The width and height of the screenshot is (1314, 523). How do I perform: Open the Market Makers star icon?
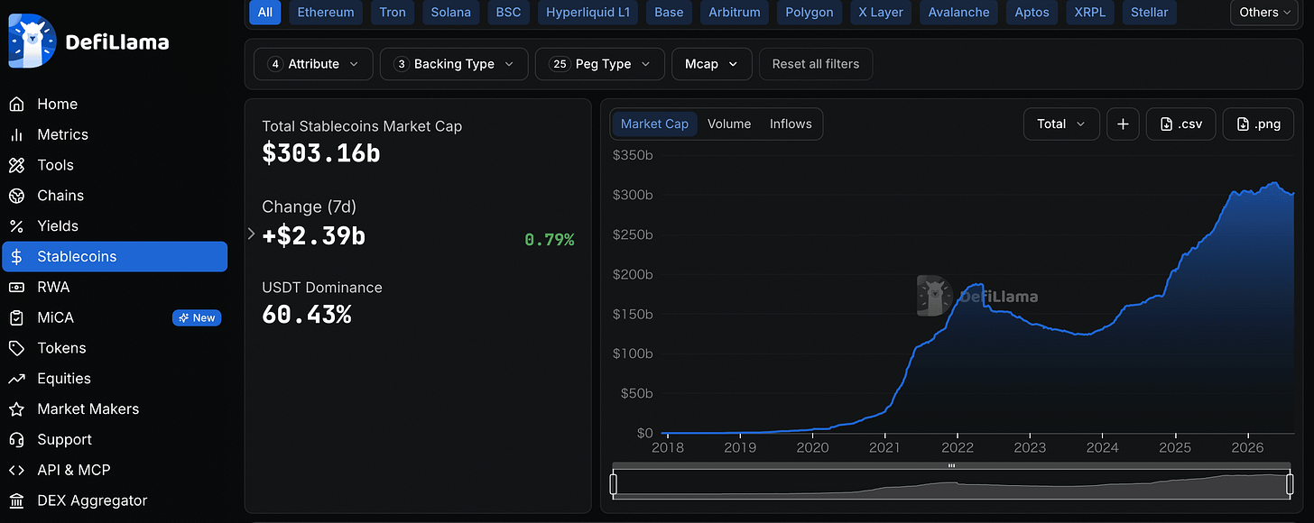tap(16, 409)
